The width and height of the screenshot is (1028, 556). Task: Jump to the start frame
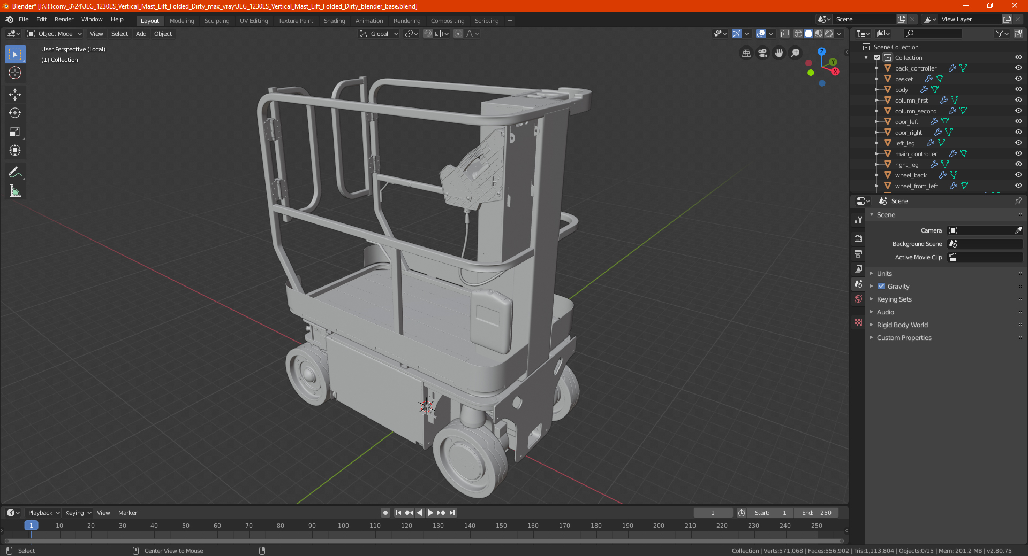click(398, 513)
